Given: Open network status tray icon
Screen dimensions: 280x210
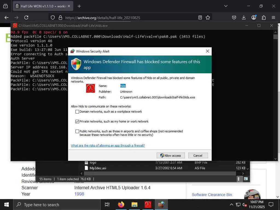Looking at the screenshot, I should [x=238, y=205].
